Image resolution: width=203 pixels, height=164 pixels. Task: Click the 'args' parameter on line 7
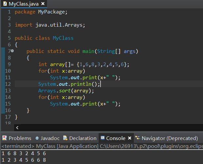pos(129,52)
